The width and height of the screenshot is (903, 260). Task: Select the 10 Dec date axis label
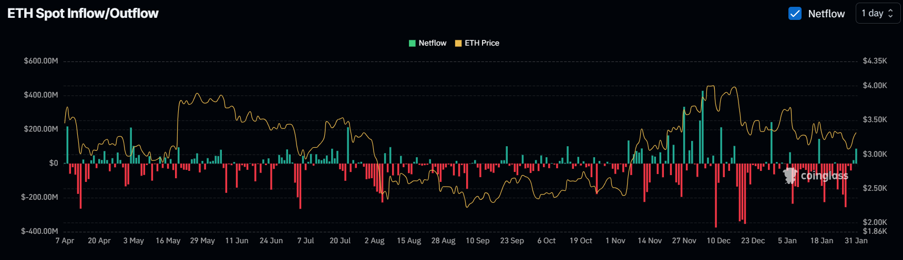tap(718, 241)
